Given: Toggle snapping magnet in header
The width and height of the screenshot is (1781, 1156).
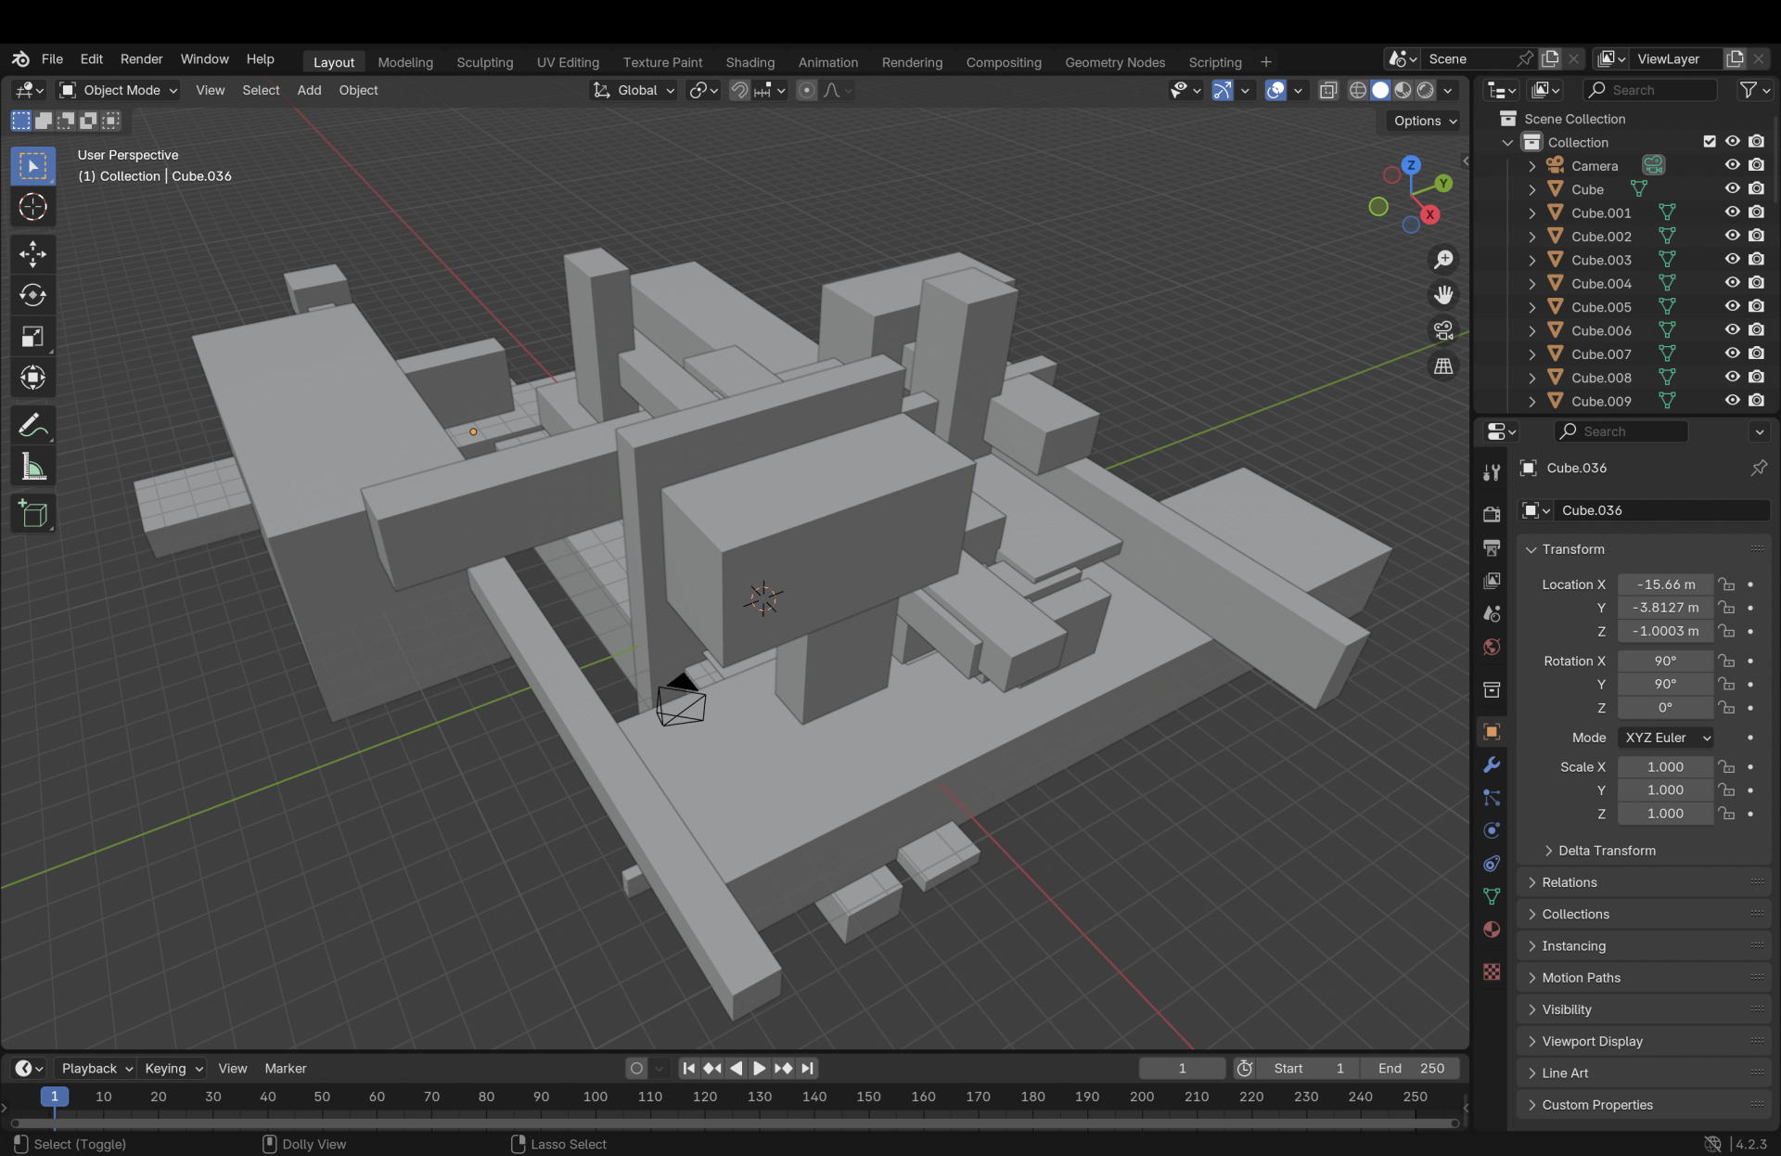Looking at the screenshot, I should (x=739, y=90).
